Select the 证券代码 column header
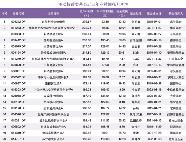The width and height of the screenshot is (186, 142). (x=18, y=13)
